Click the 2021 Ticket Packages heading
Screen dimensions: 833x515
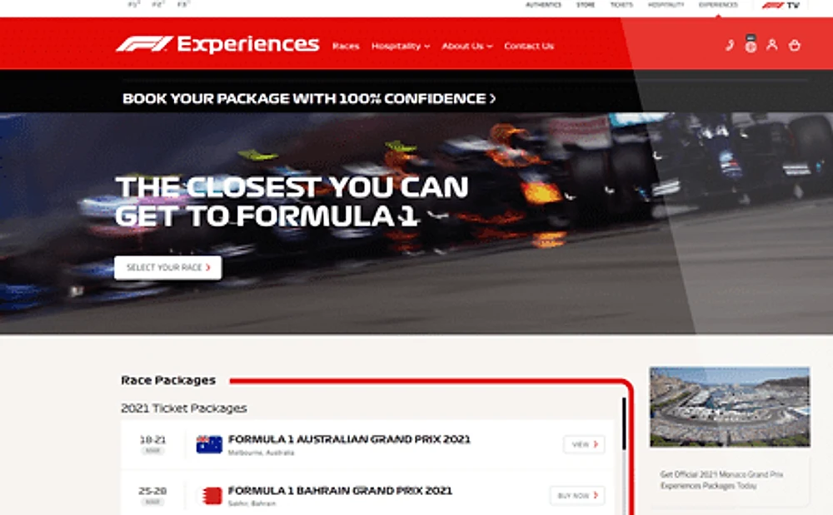pos(184,409)
